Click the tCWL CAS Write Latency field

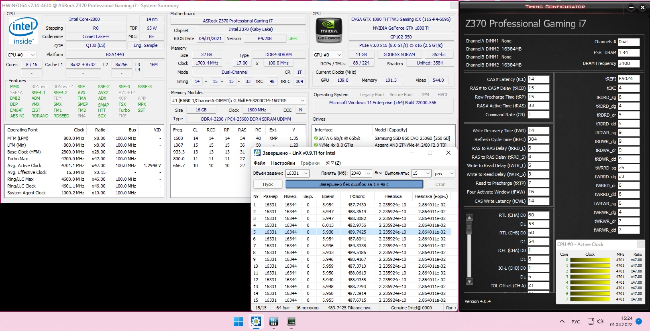point(538,201)
